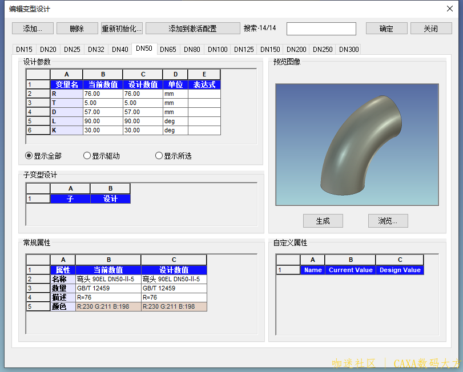Select design value cell for T (5.00)

(x=143, y=103)
